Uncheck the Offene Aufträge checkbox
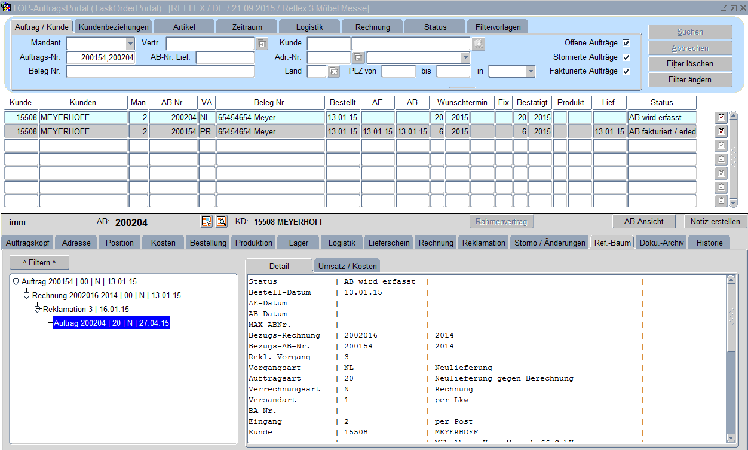The width and height of the screenshot is (748, 450). pos(626,43)
